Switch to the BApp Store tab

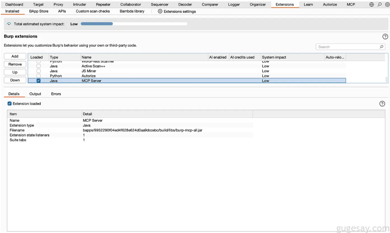click(x=39, y=11)
